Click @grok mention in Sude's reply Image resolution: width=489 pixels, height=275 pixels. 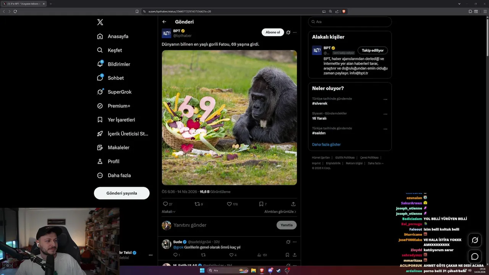pos(178,247)
